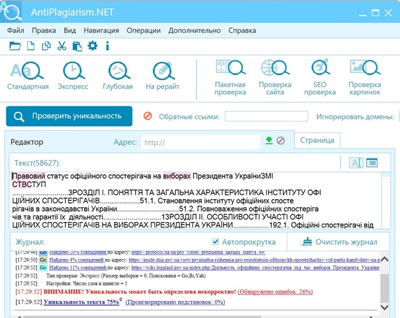Open the Правка menu

coord(44,31)
